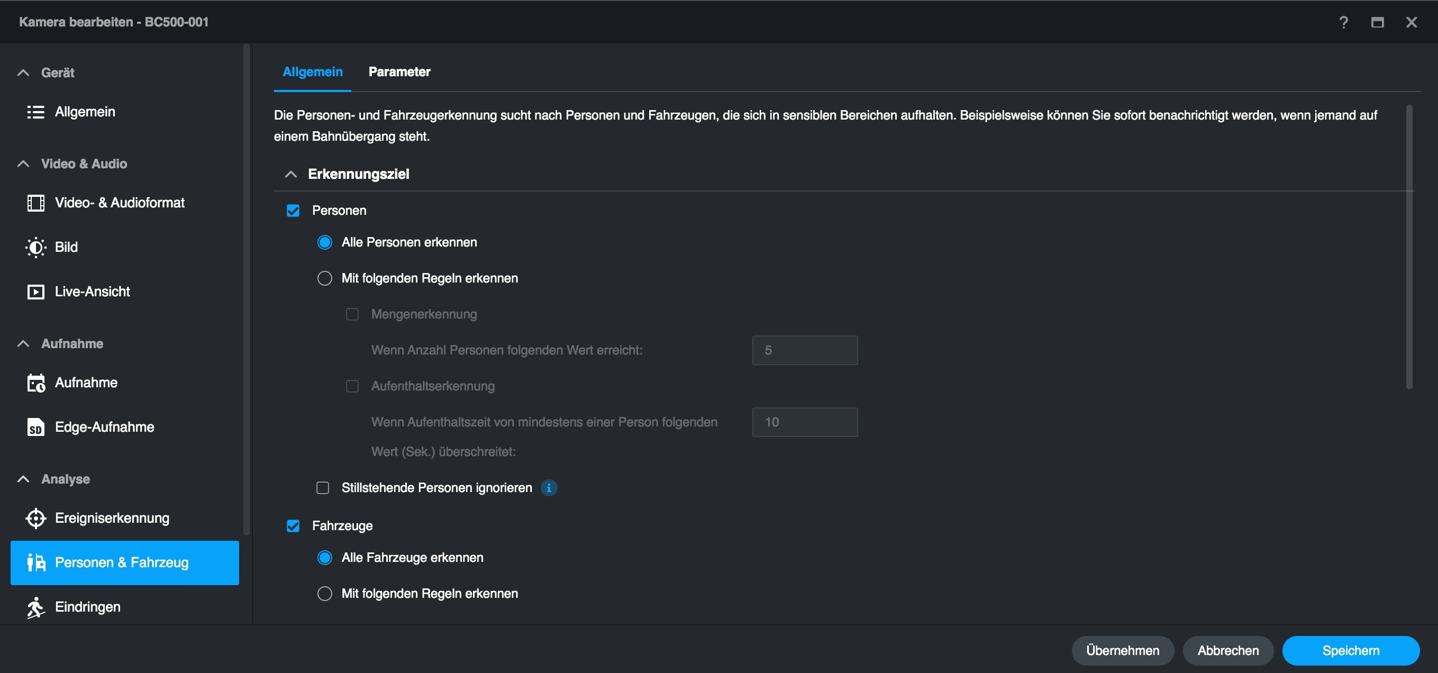
Task: Collapse the Video & Audio sidebar group
Action: (x=23, y=163)
